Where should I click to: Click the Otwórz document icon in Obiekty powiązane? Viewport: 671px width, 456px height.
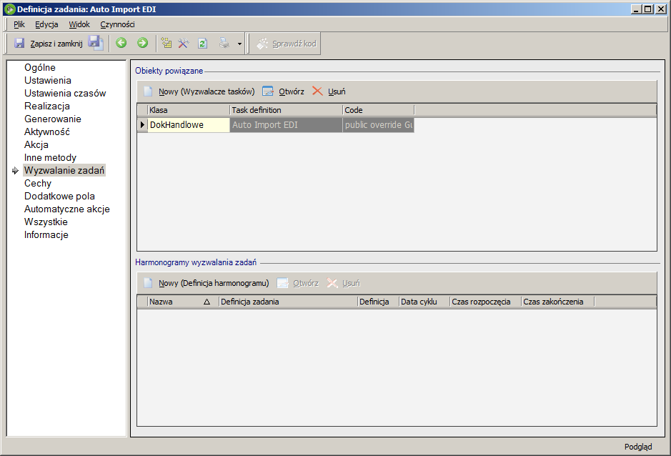(x=268, y=91)
